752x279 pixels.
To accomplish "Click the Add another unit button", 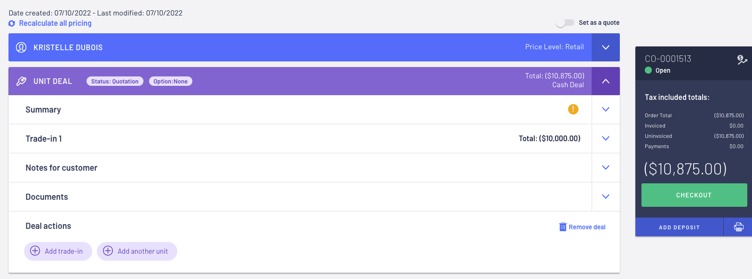I will [x=137, y=251].
